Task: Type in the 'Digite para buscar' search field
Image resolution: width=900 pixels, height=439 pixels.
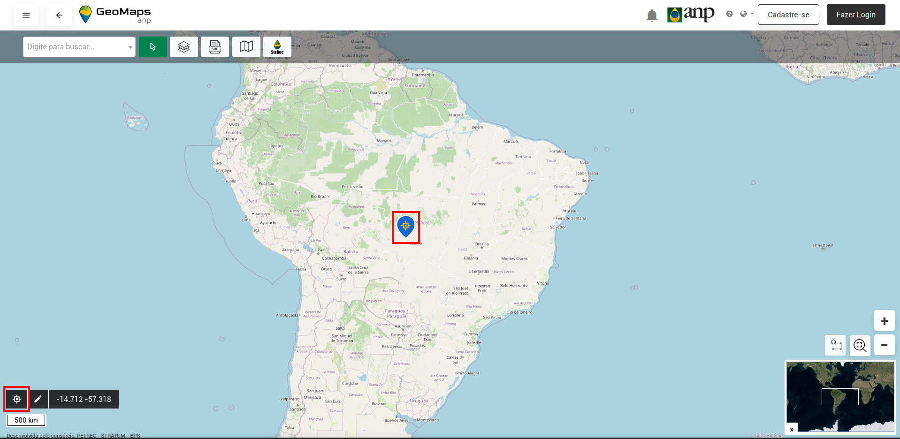Action: pyautogui.click(x=75, y=47)
